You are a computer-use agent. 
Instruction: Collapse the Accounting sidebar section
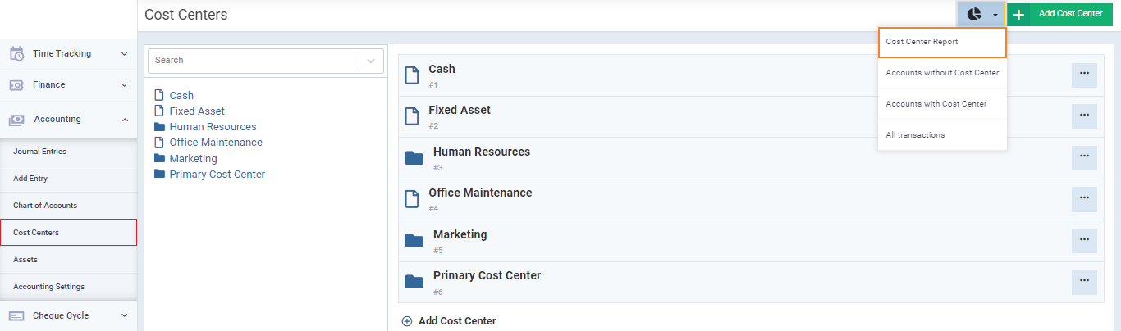pos(124,120)
